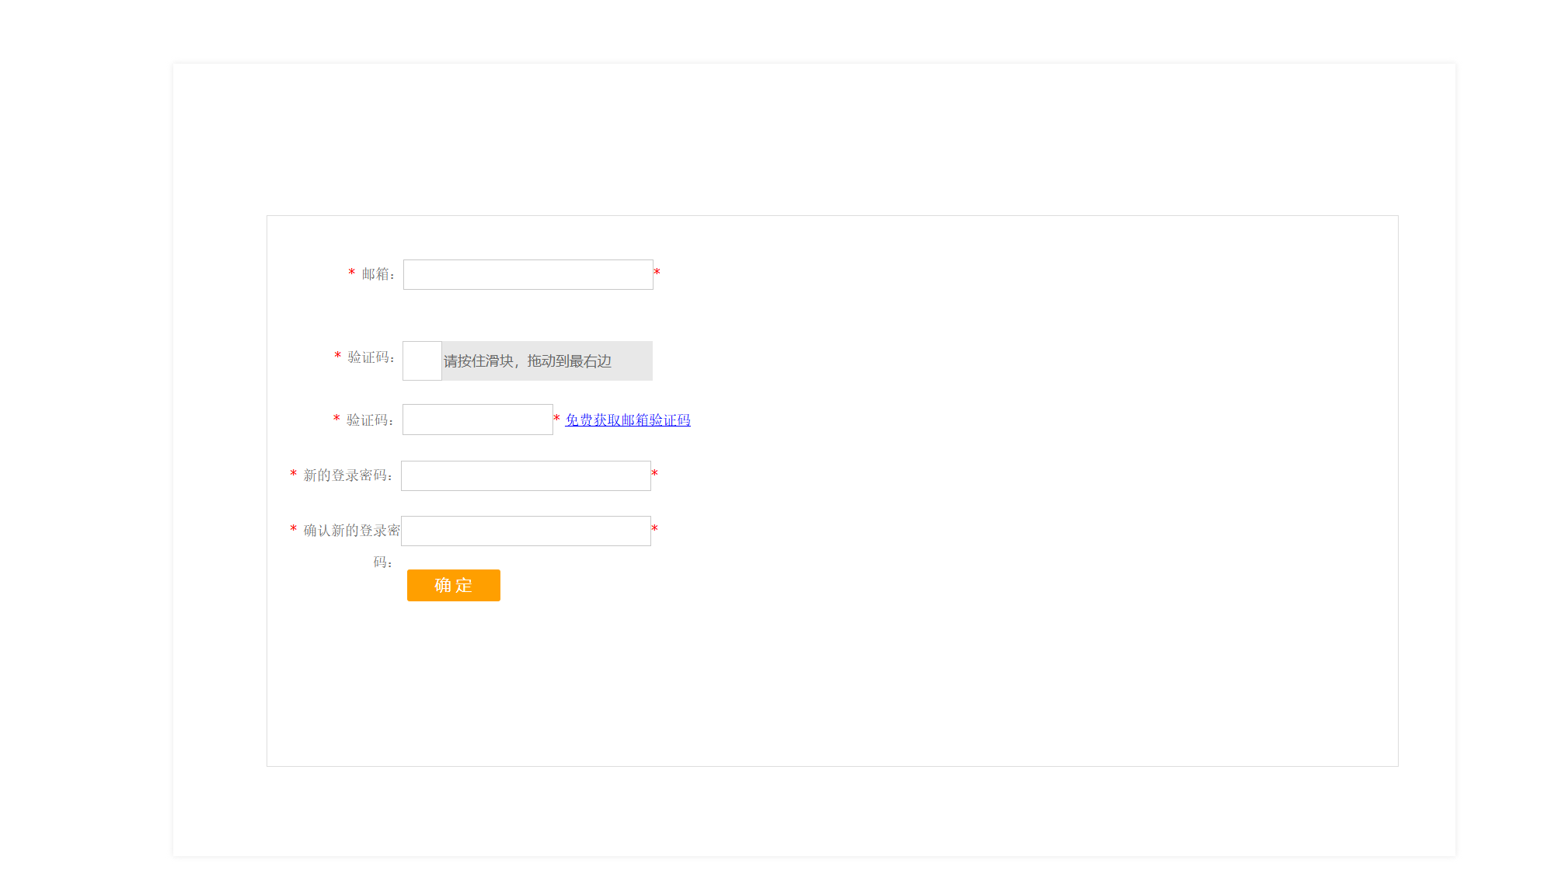Screen dimensions: 1565x895
Task: Click red asterisk right of email field
Action: click(x=657, y=273)
